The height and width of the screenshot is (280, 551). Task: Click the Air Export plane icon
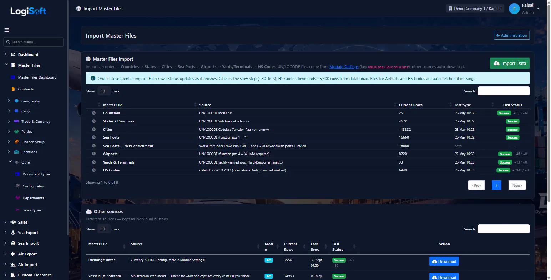tap(13, 254)
